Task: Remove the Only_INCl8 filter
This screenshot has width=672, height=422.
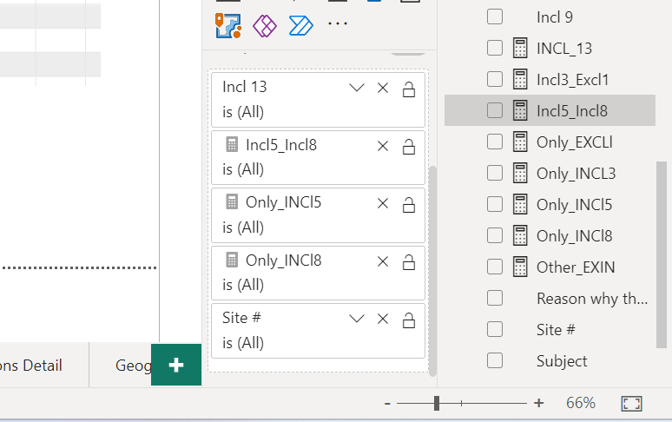Action: pyautogui.click(x=383, y=261)
